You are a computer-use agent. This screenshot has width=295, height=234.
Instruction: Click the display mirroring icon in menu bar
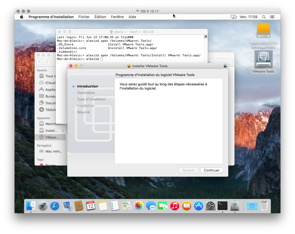(234, 17)
